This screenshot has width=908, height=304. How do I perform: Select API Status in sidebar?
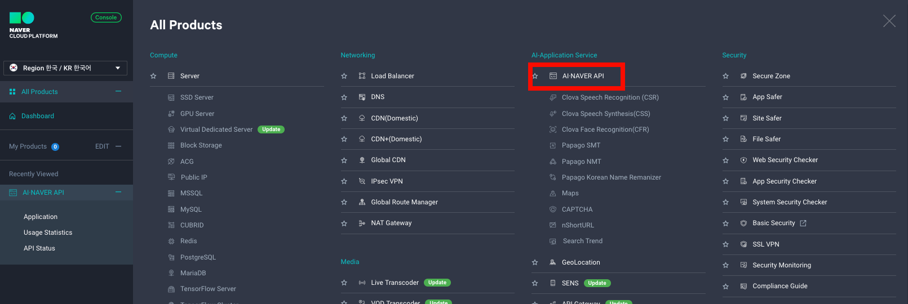pyautogui.click(x=39, y=248)
